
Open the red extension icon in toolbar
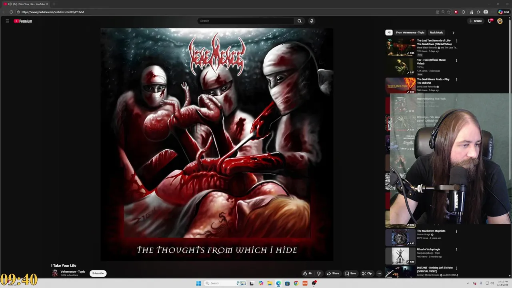[456, 12]
